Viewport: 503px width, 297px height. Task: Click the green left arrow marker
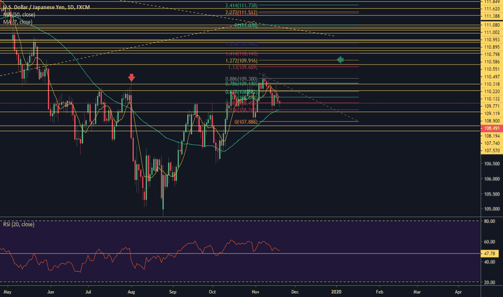[x=340, y=60]
